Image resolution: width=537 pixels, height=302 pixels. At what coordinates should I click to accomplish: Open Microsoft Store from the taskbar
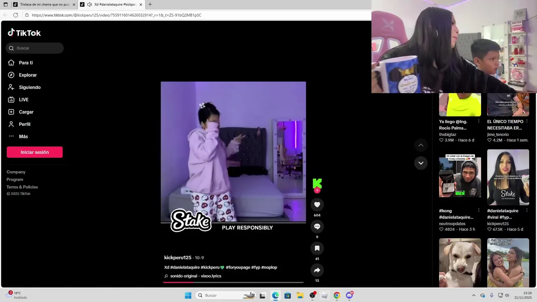tap(287, 296)
